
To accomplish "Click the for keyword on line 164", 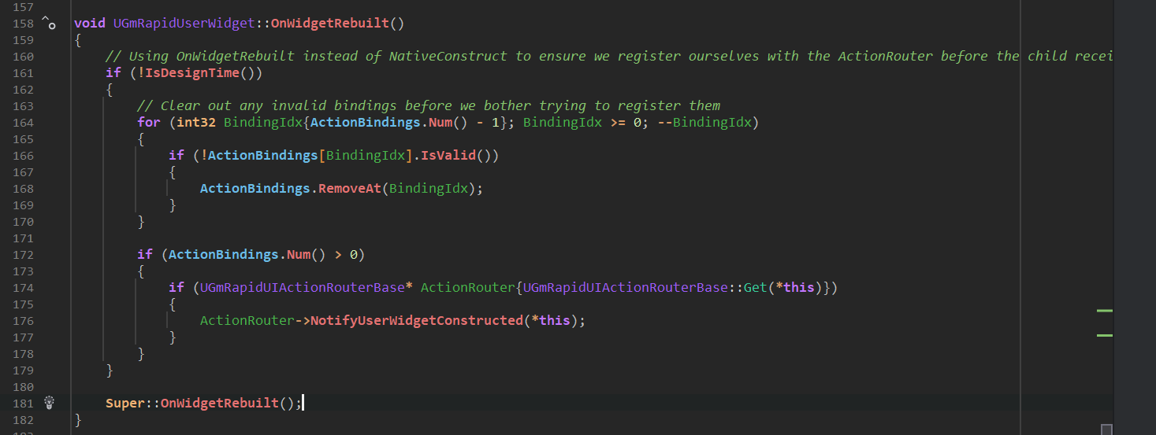I will pyautogui.click(x=149, y=122).
